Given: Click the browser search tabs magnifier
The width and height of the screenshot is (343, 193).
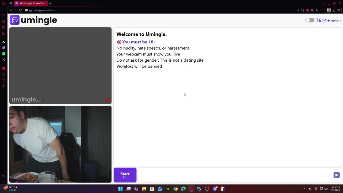Looking at the screenshot, I should click(324, 3).
